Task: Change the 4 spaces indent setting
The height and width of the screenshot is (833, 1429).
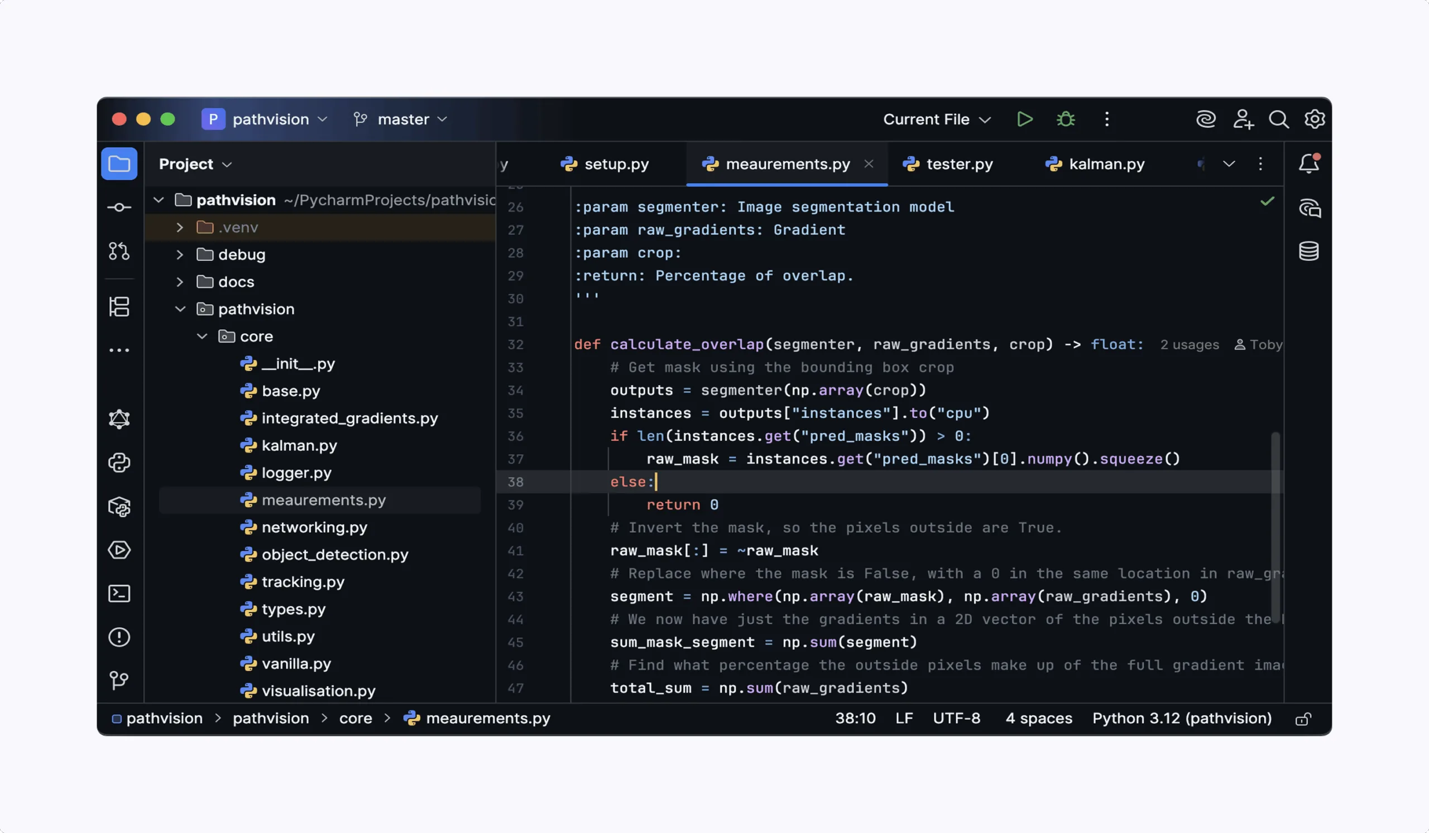Action: (1039, 719)
